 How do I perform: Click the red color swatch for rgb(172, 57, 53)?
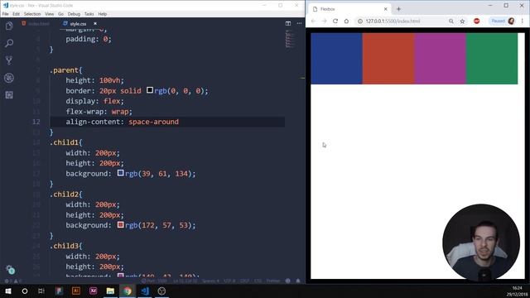pos(120,224)
